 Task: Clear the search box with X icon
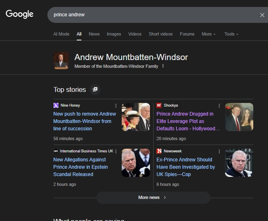pyautogui.click(x=262, y=15)
